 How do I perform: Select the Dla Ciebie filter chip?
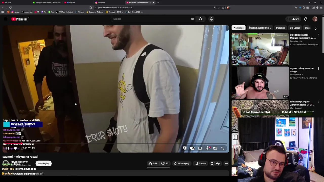tap(295, 28)
